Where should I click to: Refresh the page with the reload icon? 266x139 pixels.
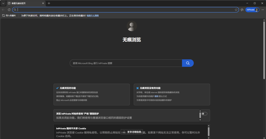(9, 10)
